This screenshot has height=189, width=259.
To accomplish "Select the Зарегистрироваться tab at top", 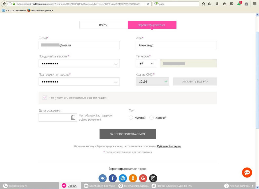I will pos(152,25).
